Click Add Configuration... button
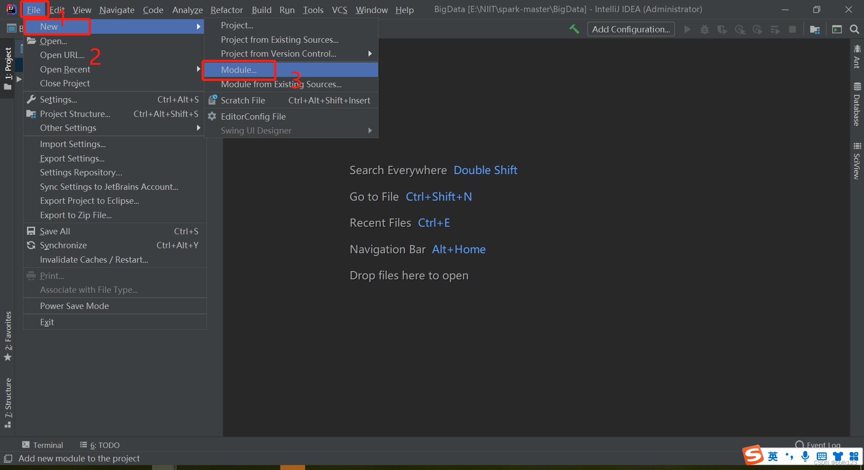 (631, 29)
